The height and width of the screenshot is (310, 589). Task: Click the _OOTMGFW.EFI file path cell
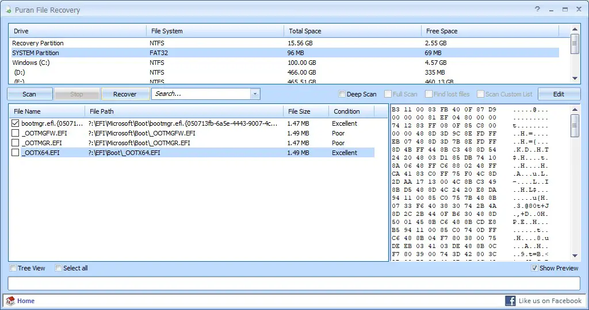(141, 133)
